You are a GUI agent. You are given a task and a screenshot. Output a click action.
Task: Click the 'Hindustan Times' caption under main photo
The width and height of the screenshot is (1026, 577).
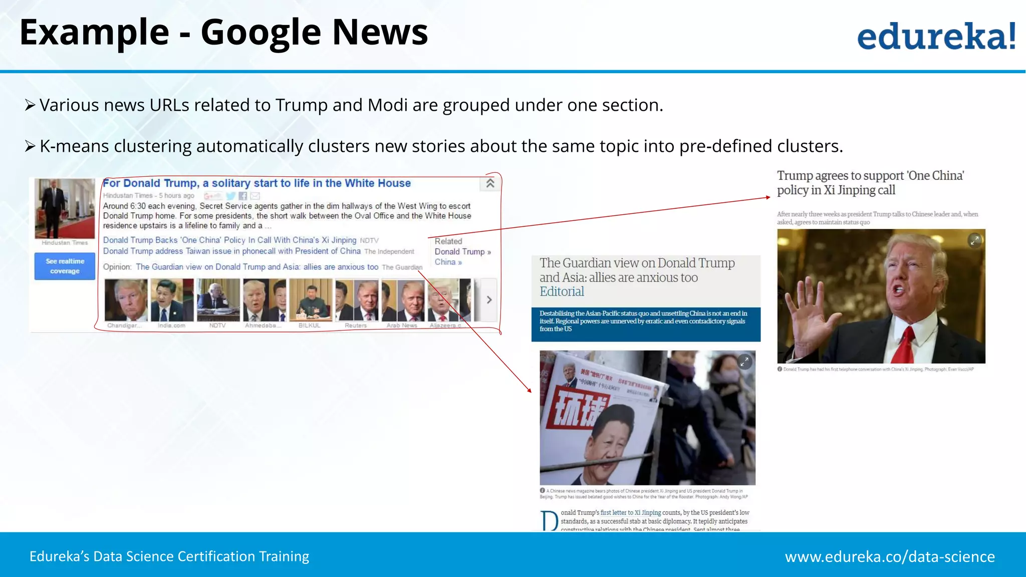pyautogui.click(x=65, y=243)
